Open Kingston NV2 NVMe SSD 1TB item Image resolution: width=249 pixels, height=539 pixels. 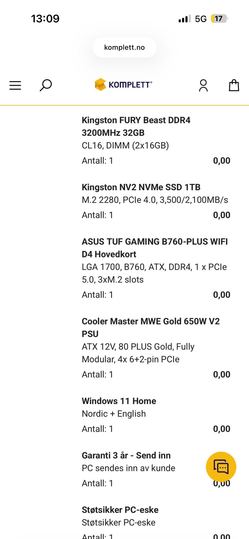click(141, 187)
